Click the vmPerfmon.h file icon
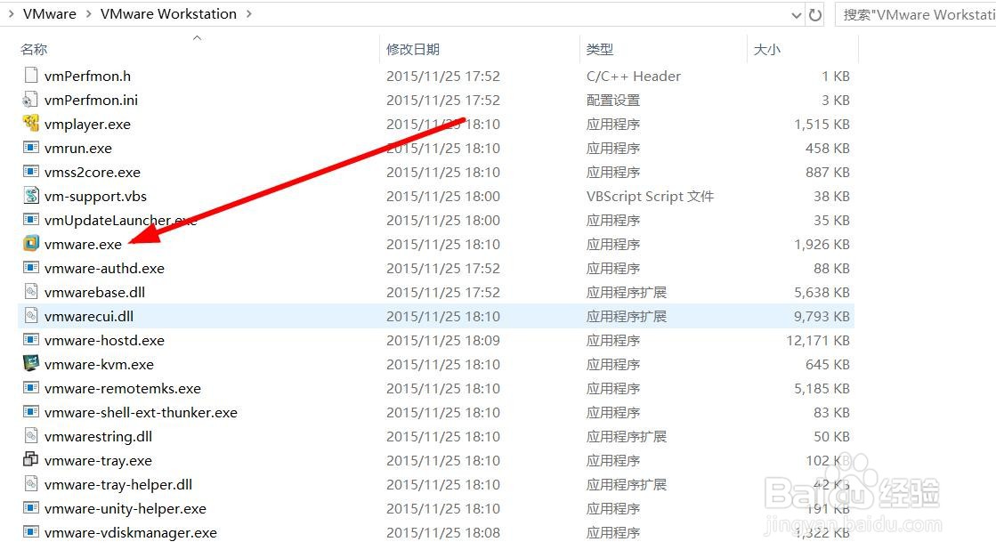Viewport: 996px width, 558px height. 30,76
